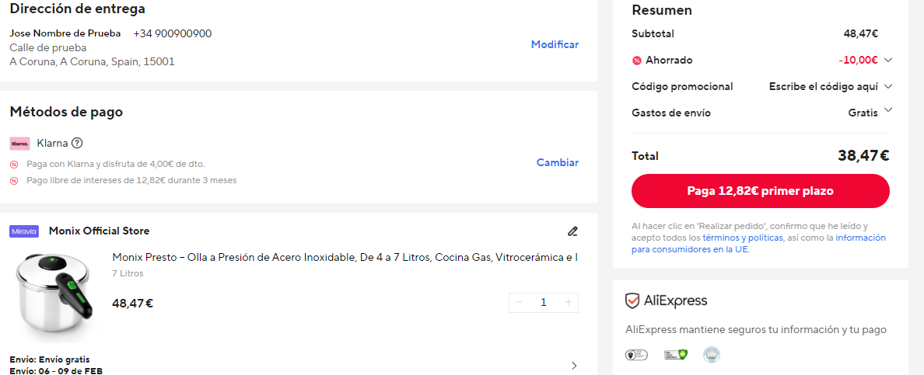Click Modificar to edit delivery address
924x375 pixels.
[x=555, y=44]
